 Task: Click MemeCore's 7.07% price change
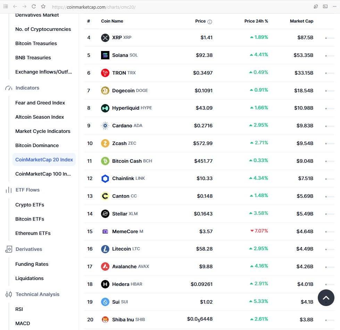tap(259, 231)
